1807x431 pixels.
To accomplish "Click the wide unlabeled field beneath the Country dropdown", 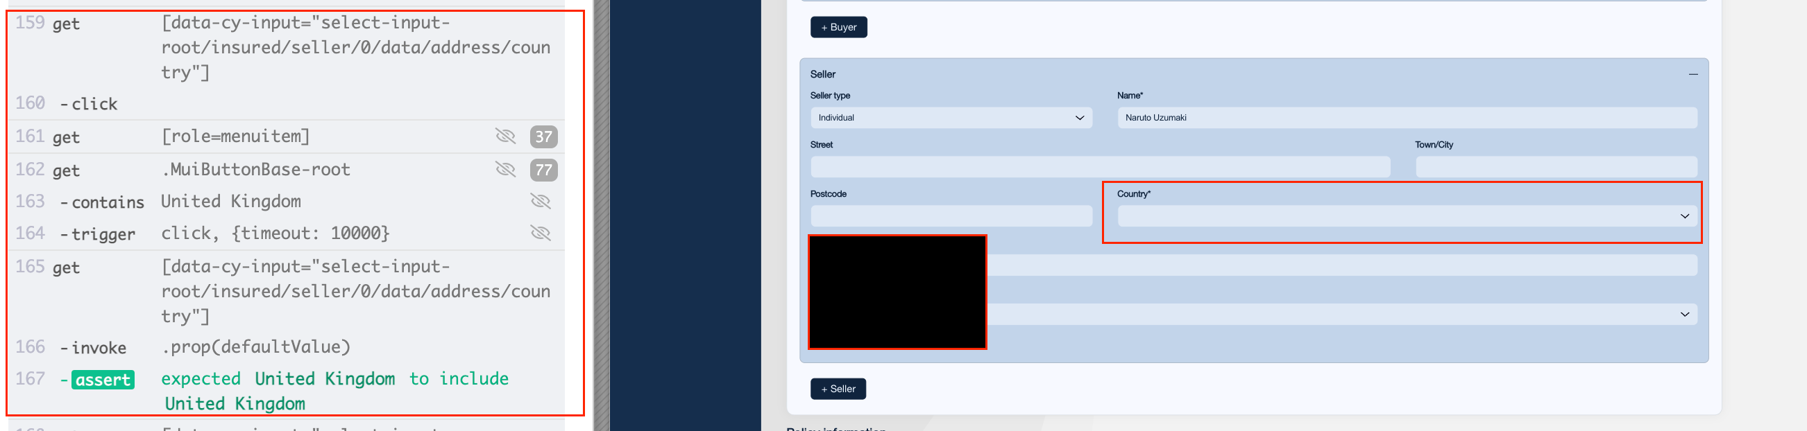I will pos(1342,265).
